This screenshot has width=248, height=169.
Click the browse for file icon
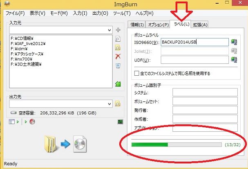pos(118,39)
